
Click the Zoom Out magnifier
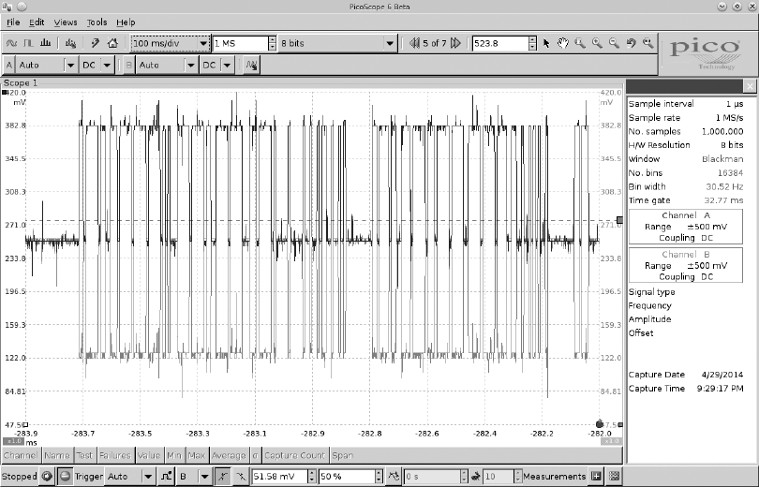[x=614, y=43]
